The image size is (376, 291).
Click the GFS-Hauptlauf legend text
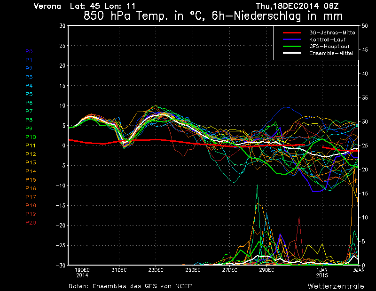(x=329, y=46)
